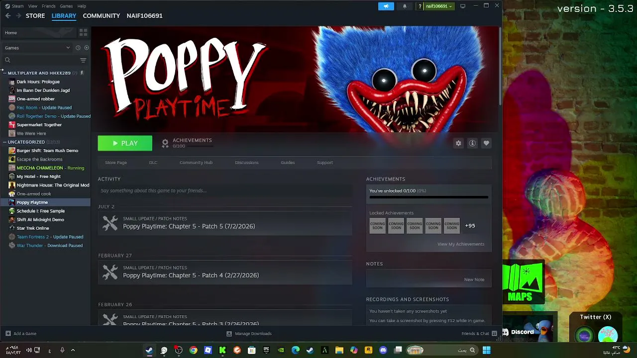Show Poppy Playtime game info icon

coord(472,143)
